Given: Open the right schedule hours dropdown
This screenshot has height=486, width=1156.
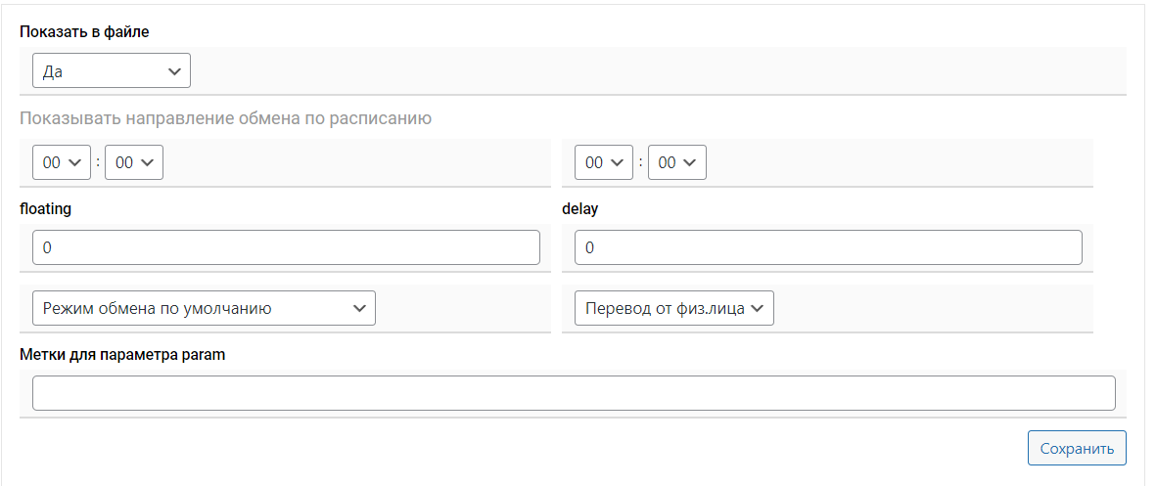Looking at the screenshot, I should click(604, 163).
